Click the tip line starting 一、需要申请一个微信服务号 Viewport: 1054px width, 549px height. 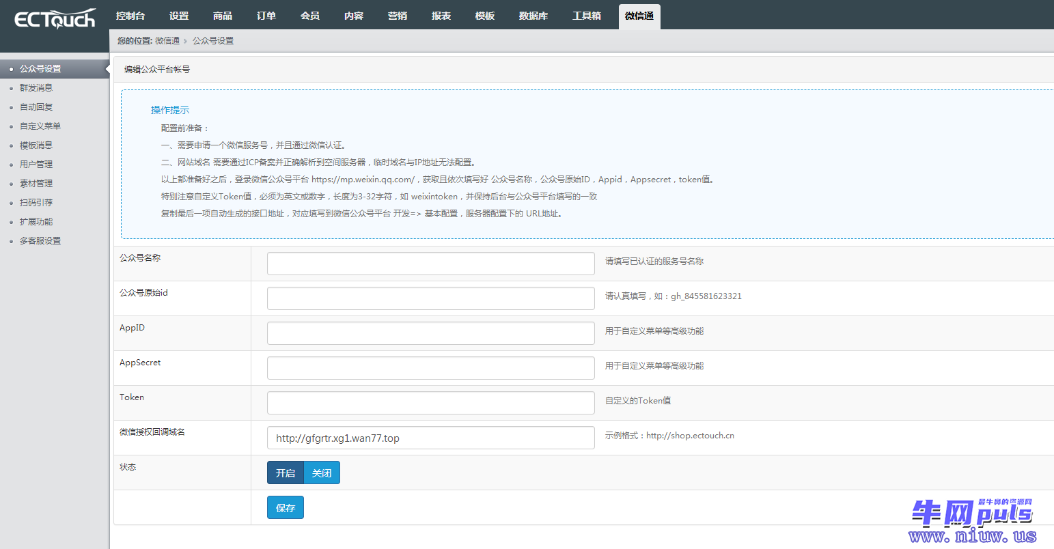[x=255, y=145]
